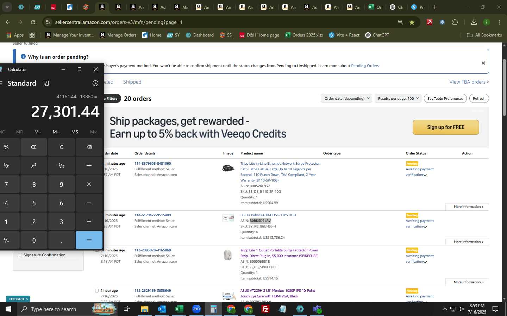Open the Chrome profile avatar icon
The width and height of the screenshot is (507, 316).
coord(487,22)
